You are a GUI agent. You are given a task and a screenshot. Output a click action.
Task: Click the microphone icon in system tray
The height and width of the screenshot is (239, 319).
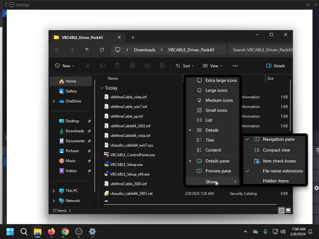click(x=265, y=232)
